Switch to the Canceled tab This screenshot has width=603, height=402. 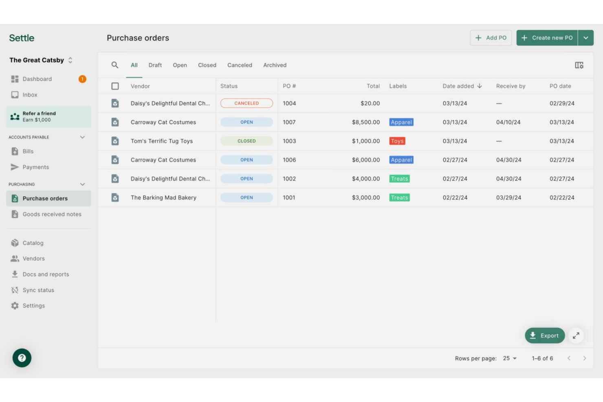pos(240,65)
